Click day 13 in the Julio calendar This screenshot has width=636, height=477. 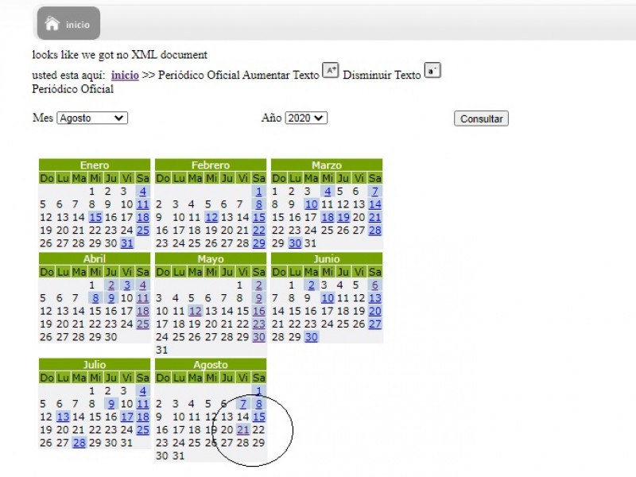tap(63, 417)
